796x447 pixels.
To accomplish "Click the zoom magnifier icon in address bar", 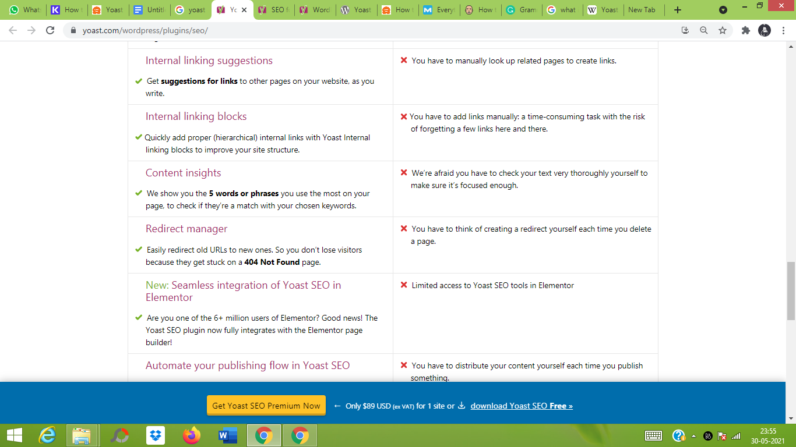I will [704, 30].
